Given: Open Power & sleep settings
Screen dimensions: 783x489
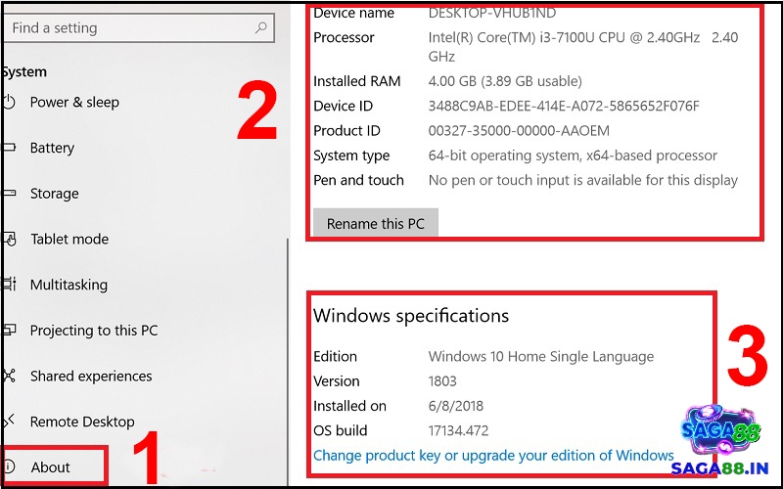Looking at the screenshot, I should coord(74,103).
